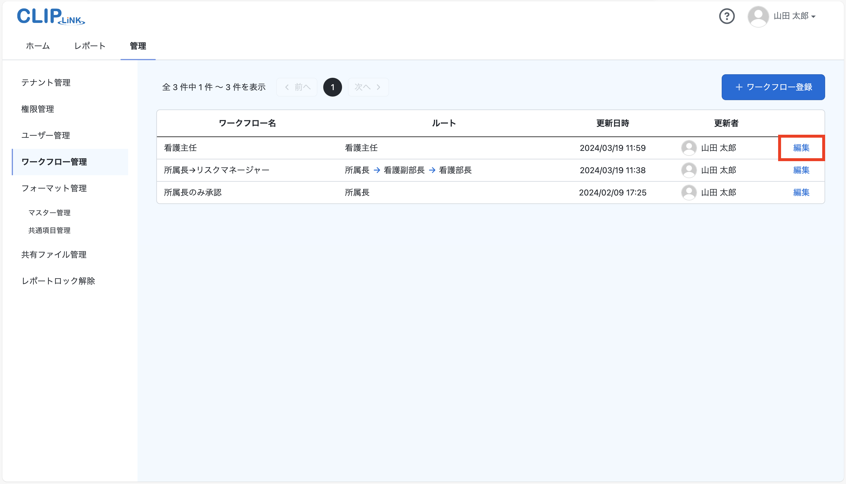Click 編集 for 所属長→リスクマネージャー workflow
Viewport: 846px width, 484px height.
click(801, 170)
